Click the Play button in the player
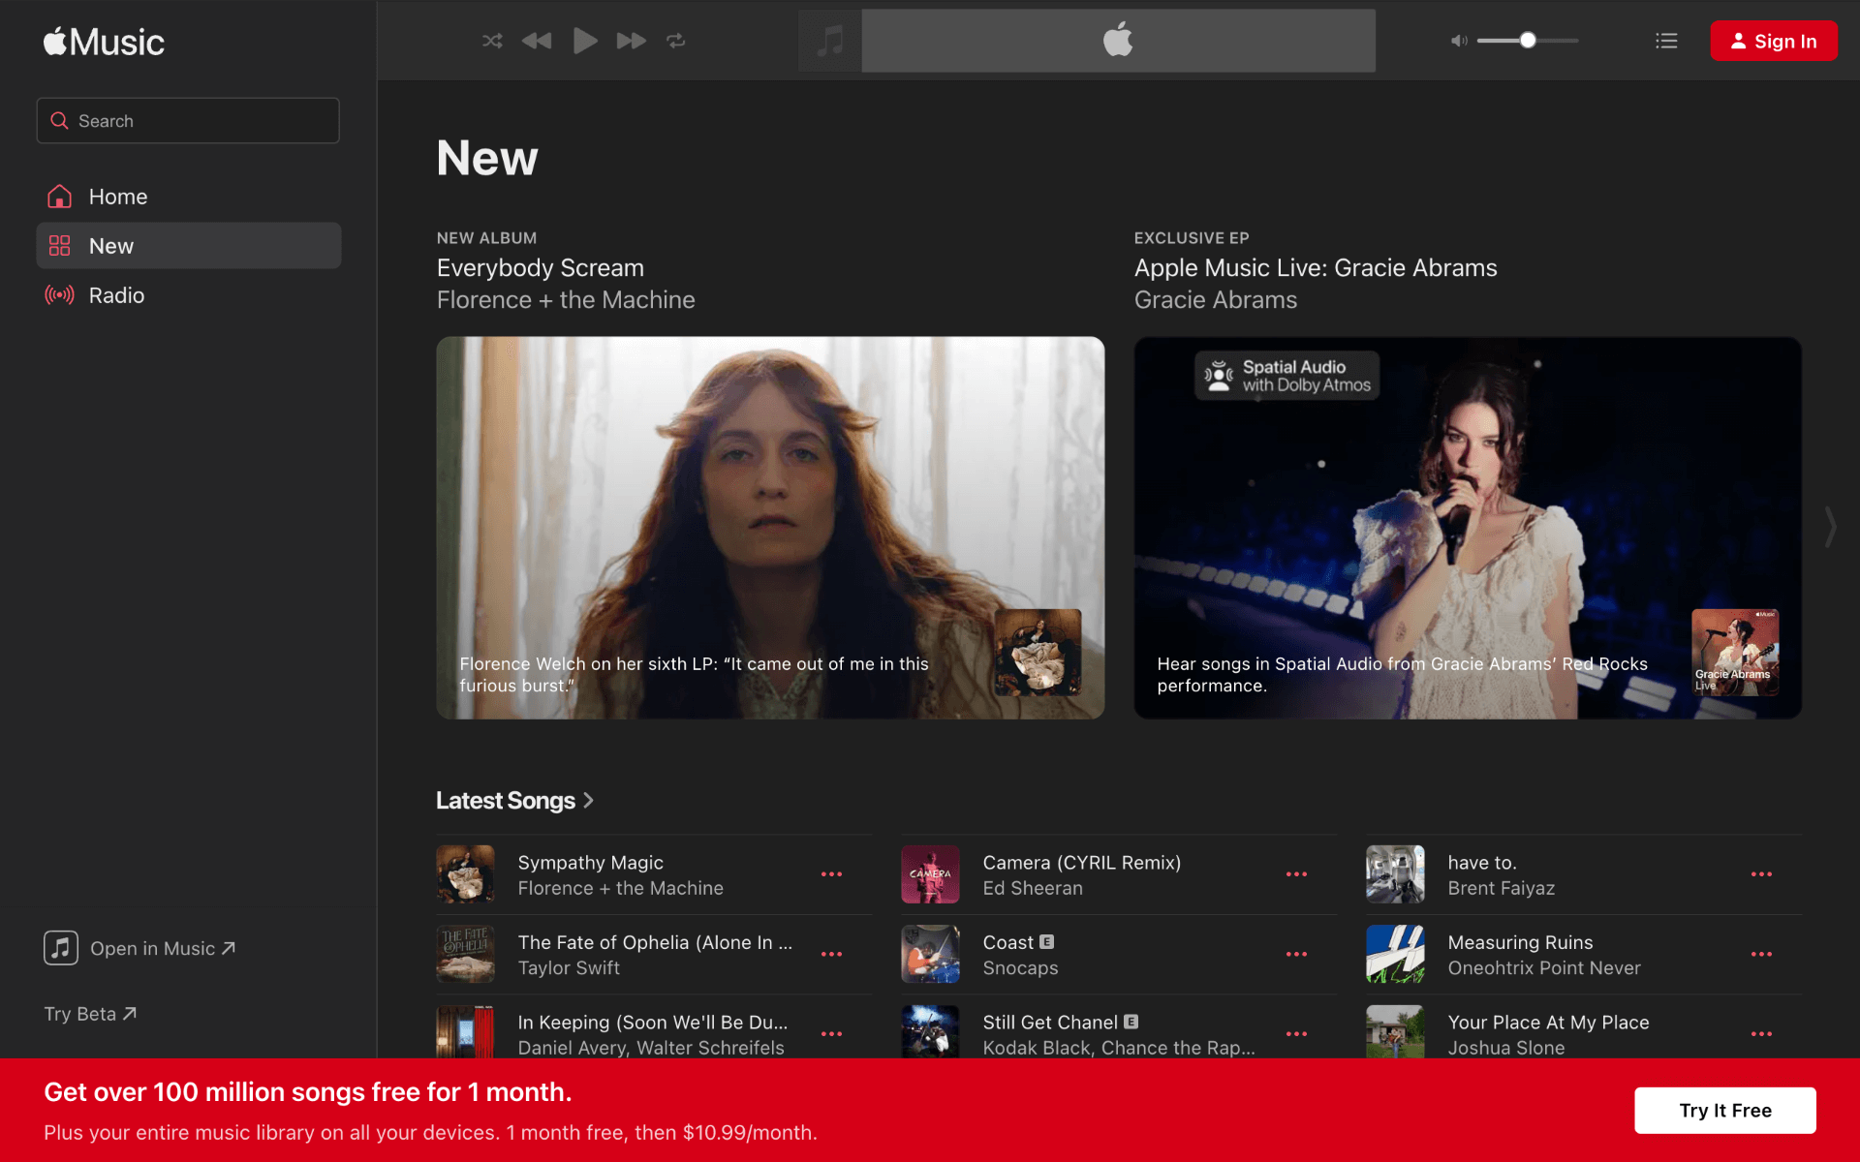Viewport: 1860px width, 1162px height. click(x=585, y=41)
